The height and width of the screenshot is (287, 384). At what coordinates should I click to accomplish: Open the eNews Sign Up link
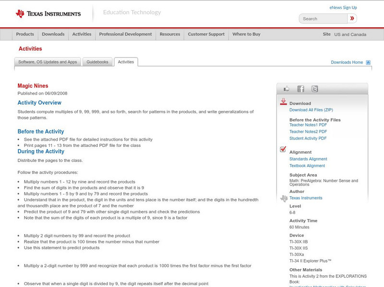tap(343, 8)
